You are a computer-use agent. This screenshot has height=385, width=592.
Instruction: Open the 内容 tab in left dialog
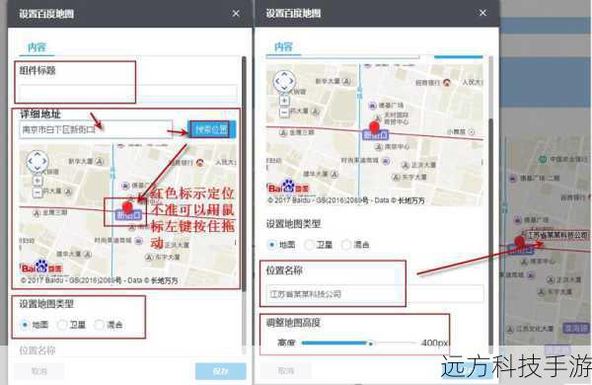tap(37, 46)
